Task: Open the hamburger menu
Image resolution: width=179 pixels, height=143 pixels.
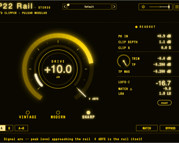Action: click(x=176, y=7)
